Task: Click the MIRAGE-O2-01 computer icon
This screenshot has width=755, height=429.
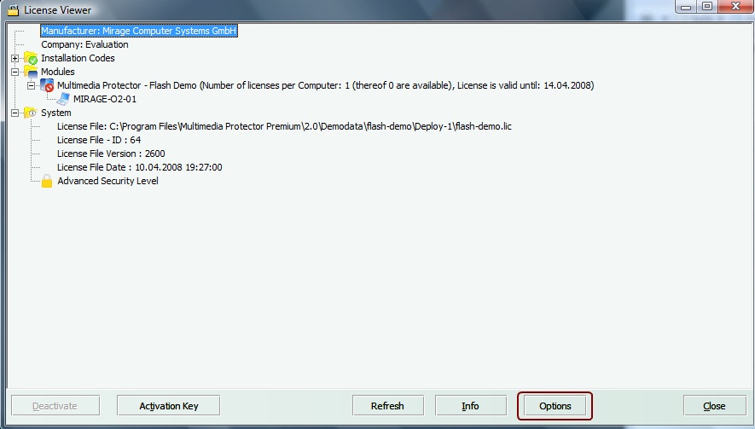Action: coord(63,99)
